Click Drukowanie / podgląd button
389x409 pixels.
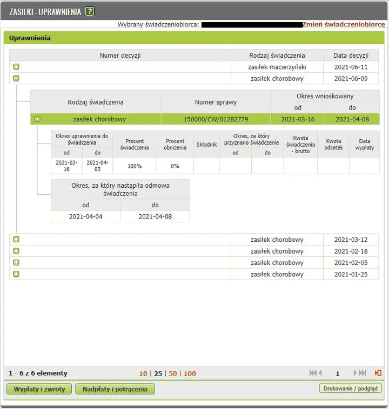[351, 388]
